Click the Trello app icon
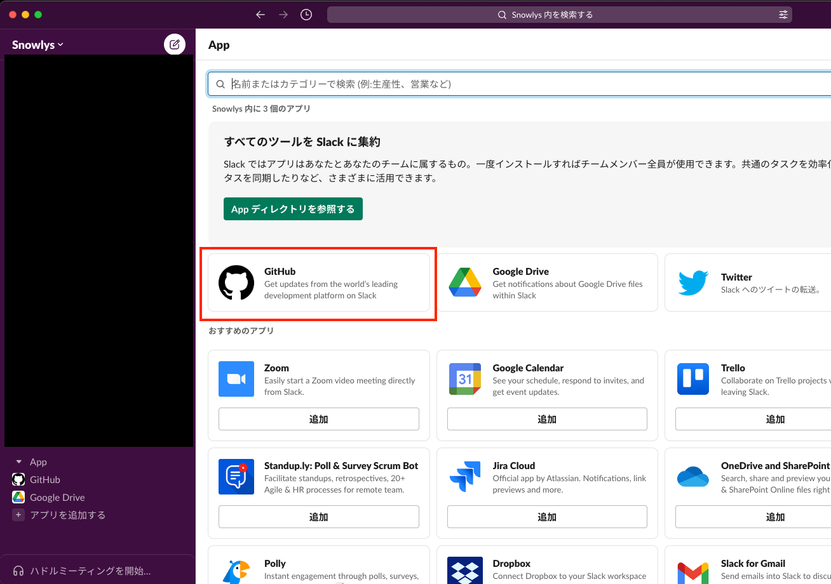 click(692, 379)
